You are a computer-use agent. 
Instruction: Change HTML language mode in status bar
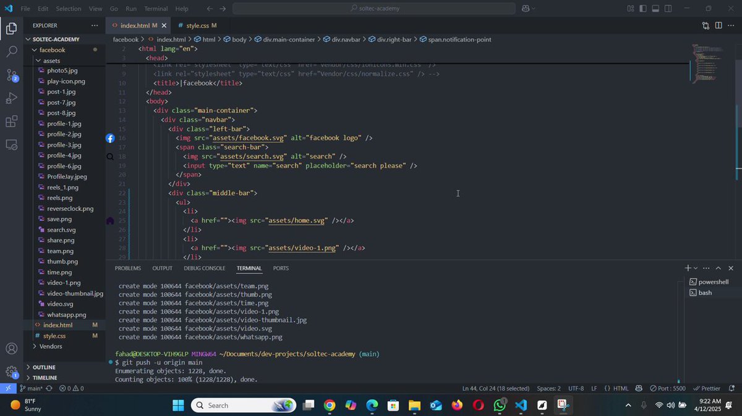pyautogui.click(x=621, y=388)
